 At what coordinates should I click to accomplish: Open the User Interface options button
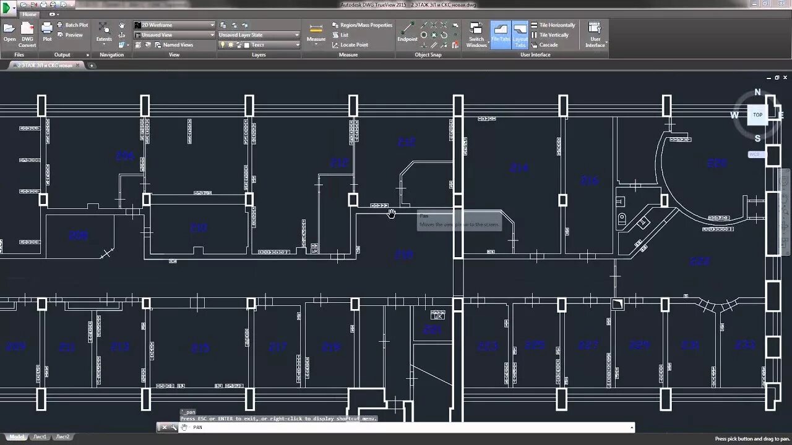(x=595, y=35)
